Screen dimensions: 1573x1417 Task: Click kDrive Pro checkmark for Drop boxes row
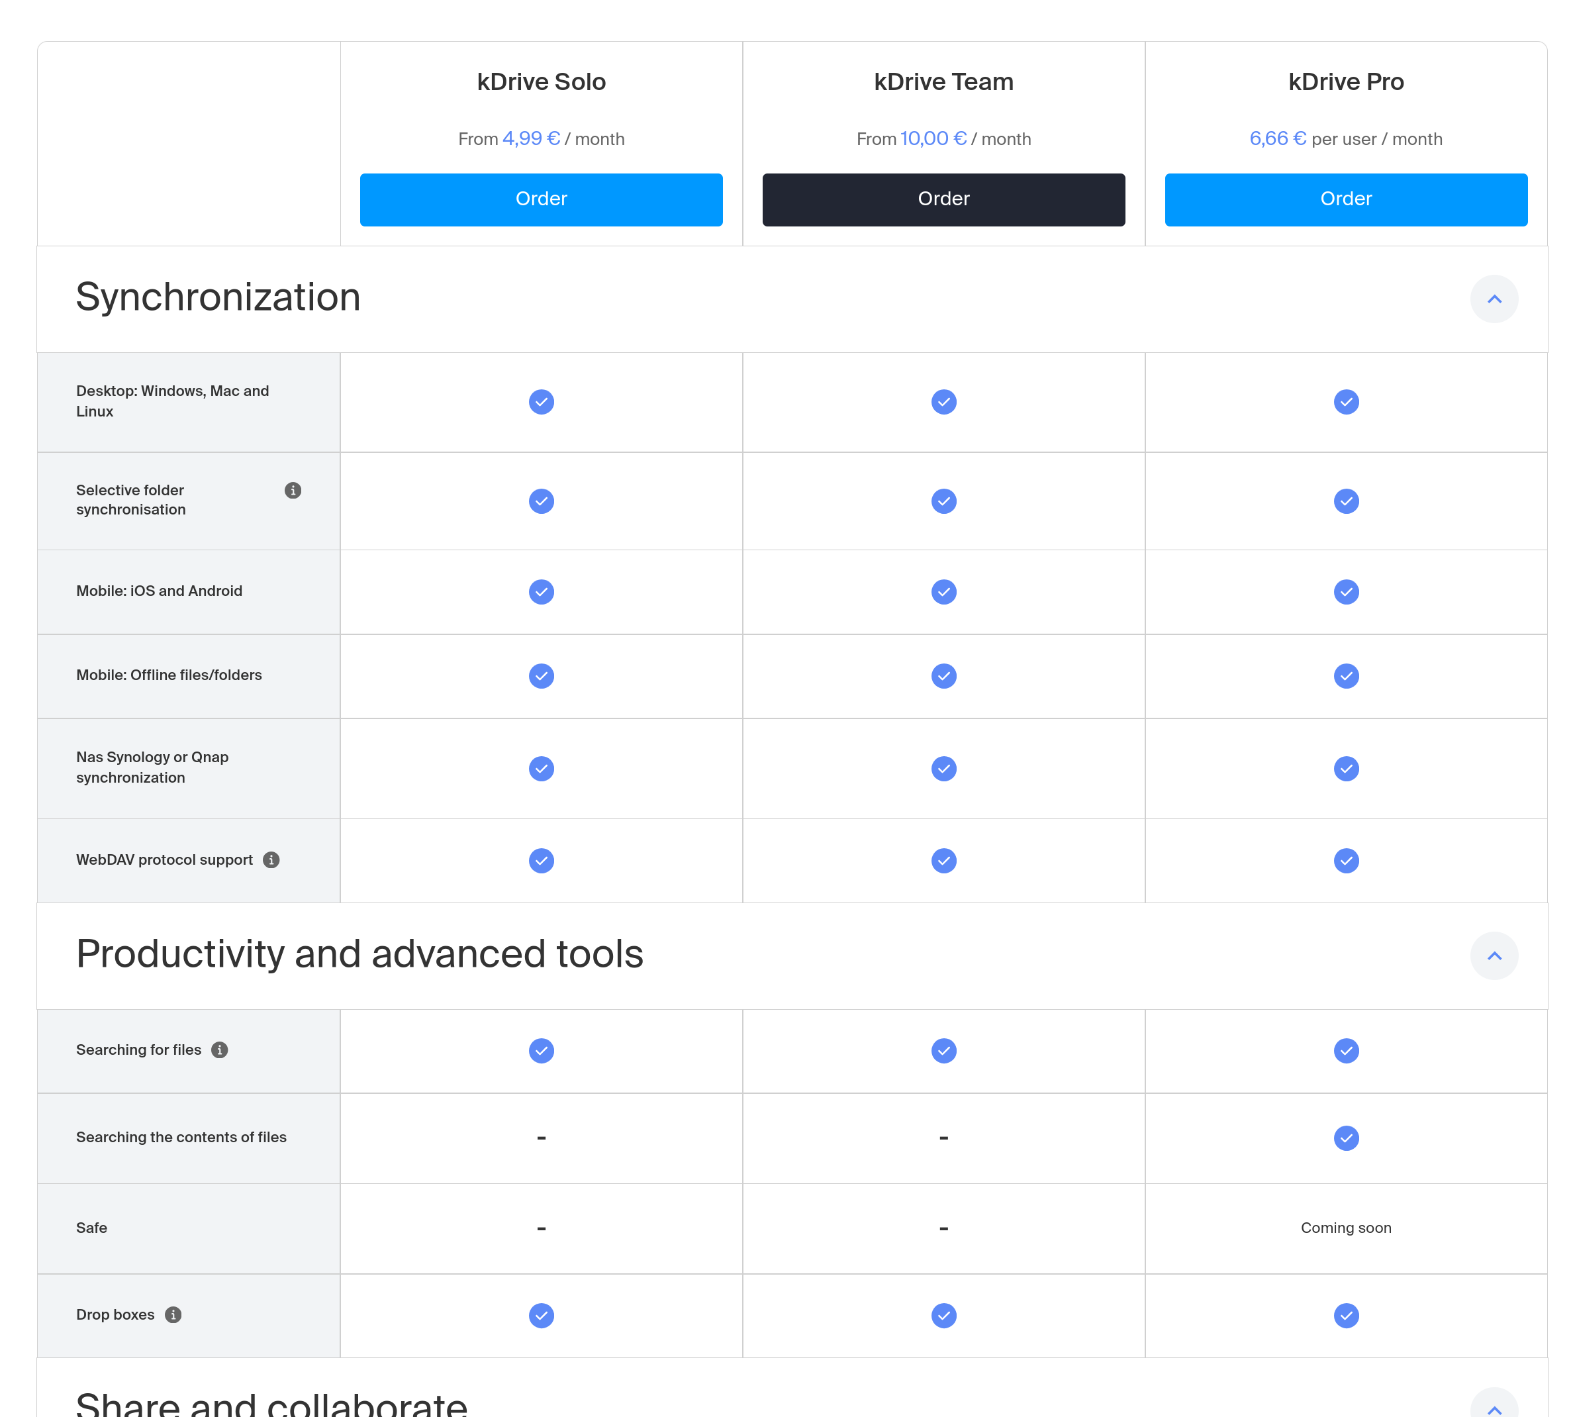click(x=1346, y=1315)
